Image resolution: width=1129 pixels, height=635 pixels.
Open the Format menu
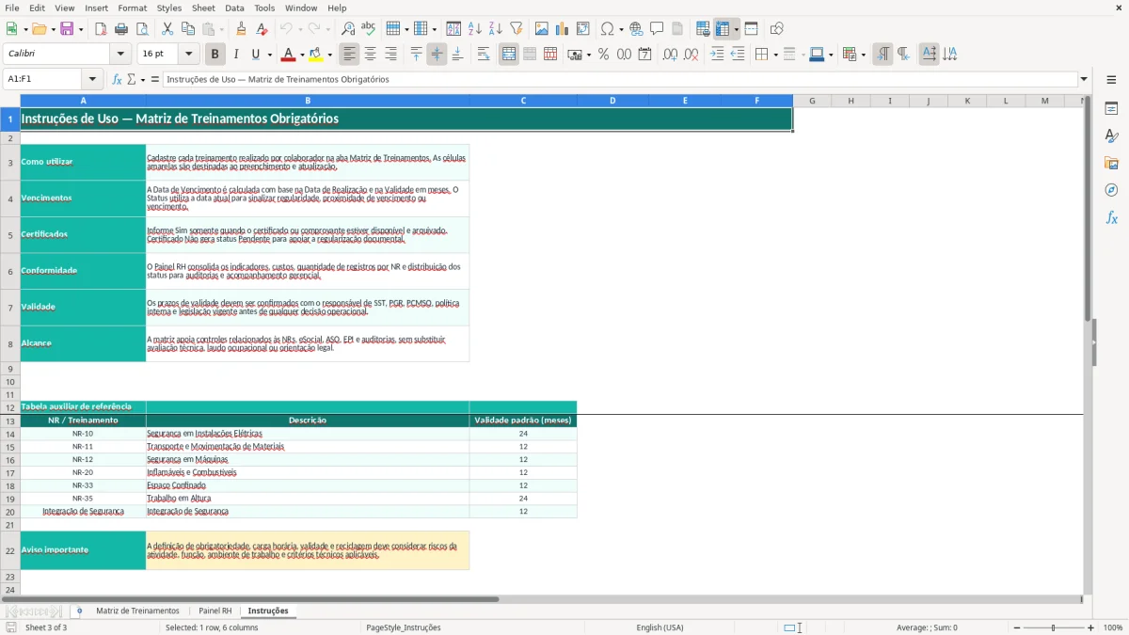132,8
